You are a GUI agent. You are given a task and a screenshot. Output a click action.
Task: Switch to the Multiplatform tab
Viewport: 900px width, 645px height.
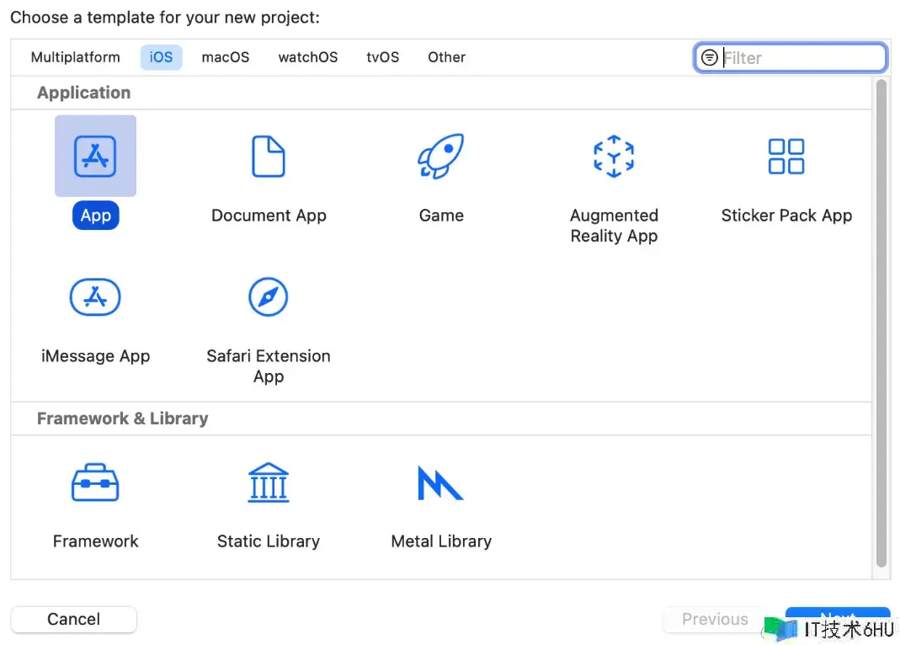(x=75, y=57)
